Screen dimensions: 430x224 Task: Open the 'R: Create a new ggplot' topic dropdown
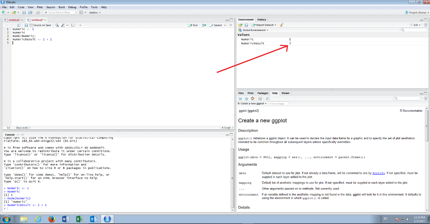point(252,104)
